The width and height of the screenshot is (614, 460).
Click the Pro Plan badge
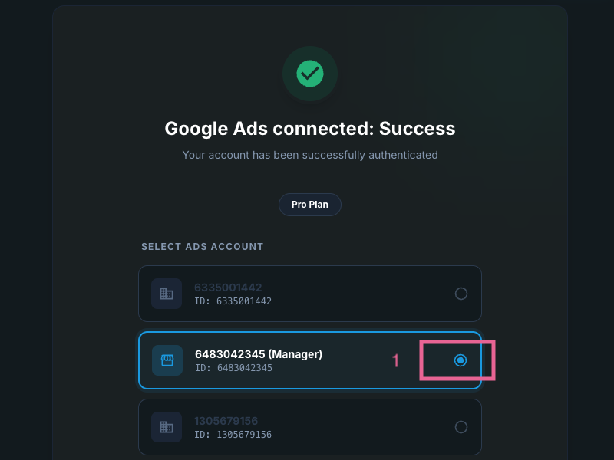tap(309, 204)
